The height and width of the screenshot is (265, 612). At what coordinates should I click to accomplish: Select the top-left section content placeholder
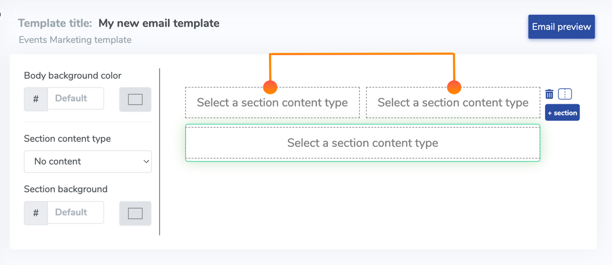tap(272, 103)
